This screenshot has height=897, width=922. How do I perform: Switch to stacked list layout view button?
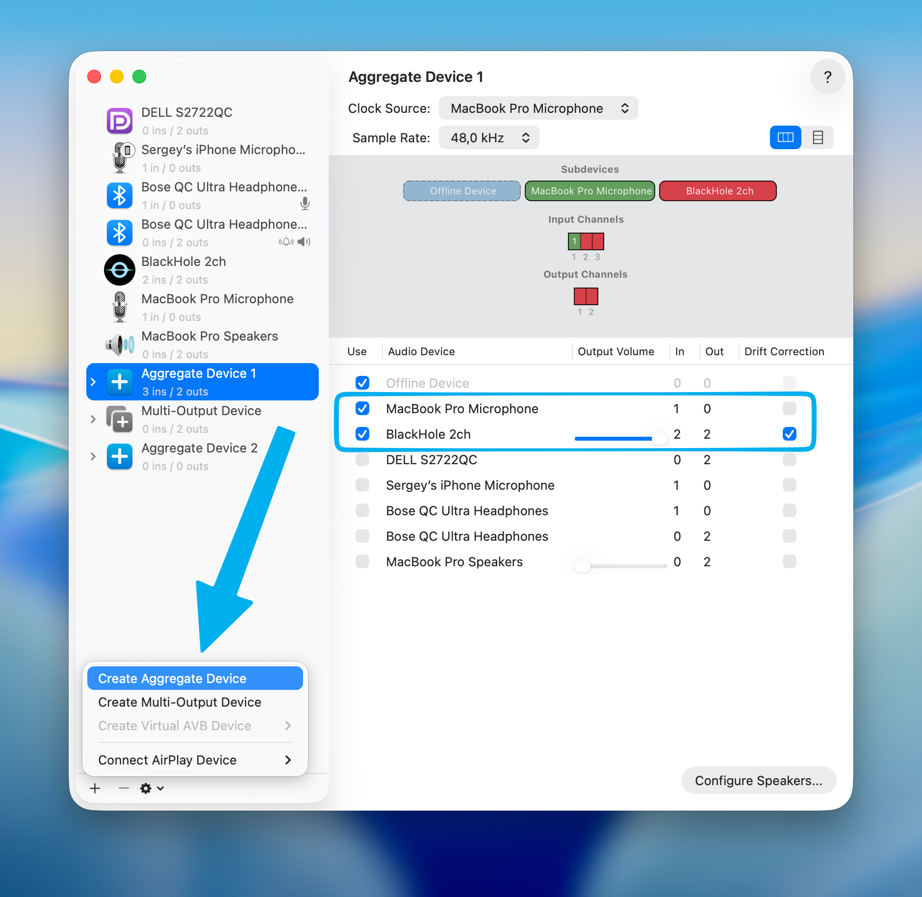[x=818, y=137]
